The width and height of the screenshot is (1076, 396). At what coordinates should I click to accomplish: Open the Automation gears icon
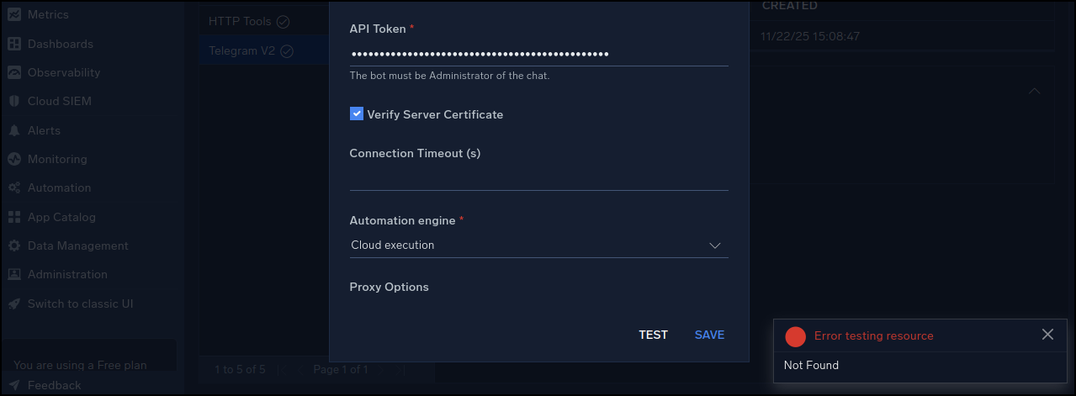coord(14,187)
